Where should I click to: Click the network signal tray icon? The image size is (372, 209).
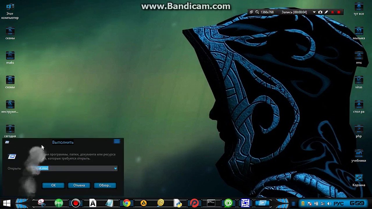tap(323, 203)
